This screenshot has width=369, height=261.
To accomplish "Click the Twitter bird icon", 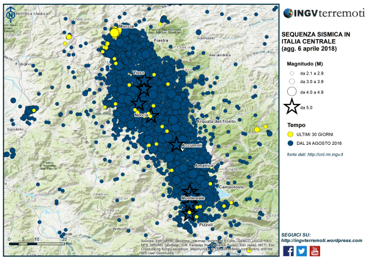I will [x=301, y=251].
